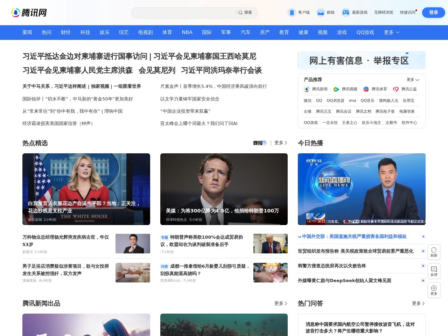The image size is (448, 336).
Task: Click the blue 登录 button
Action: [434, 13]
